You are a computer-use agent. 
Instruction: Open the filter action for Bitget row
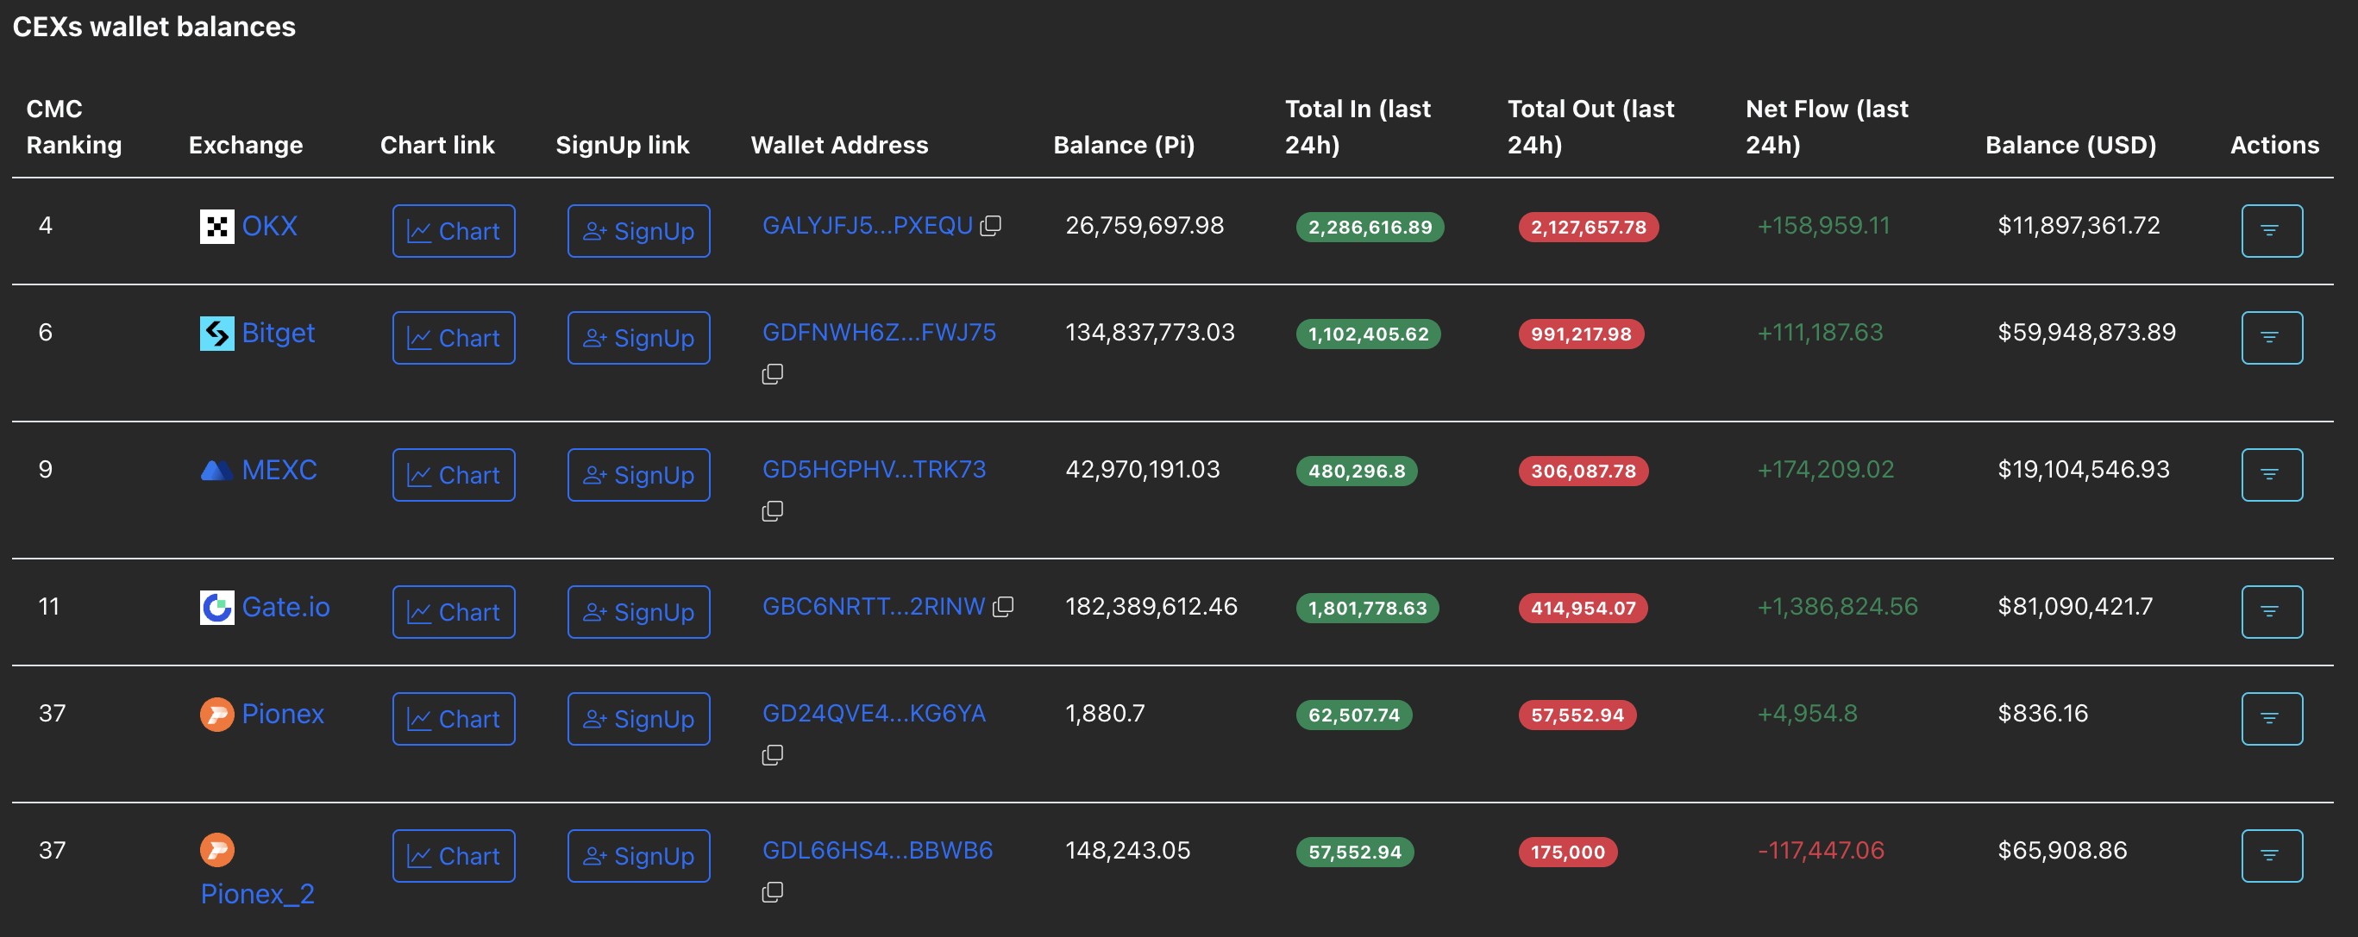point(2272,338)
